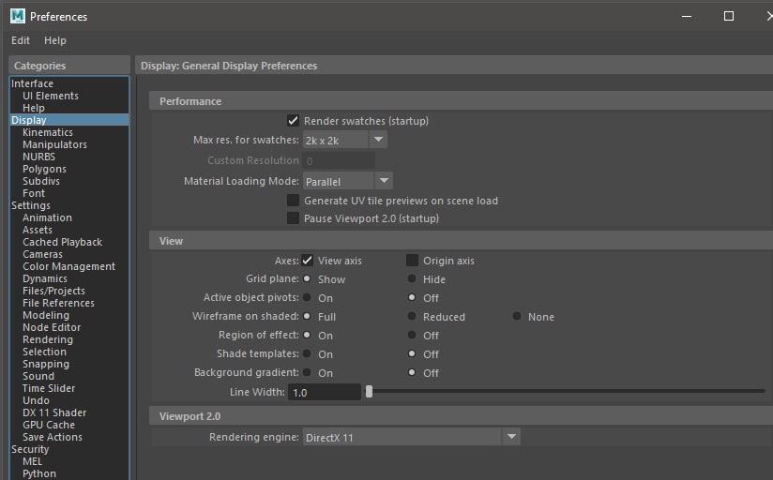Toggle Render swatches (startup) checkbox
Viewport: 773px width, 480px height.
293,121
